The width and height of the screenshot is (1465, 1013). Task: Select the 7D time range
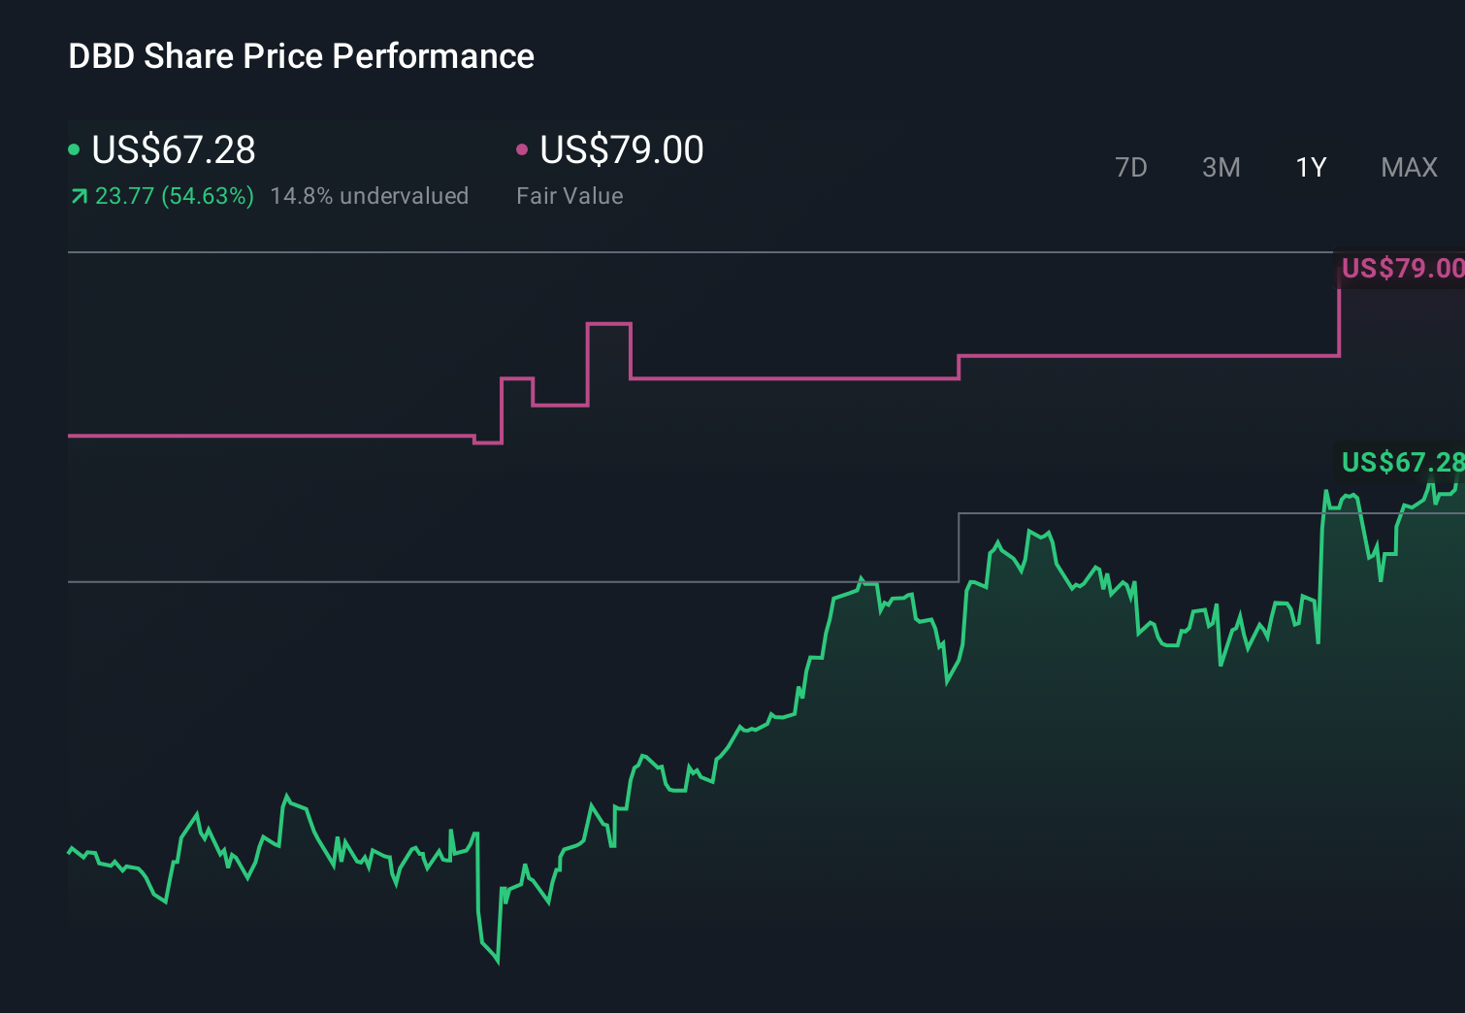pos(1131,167)
